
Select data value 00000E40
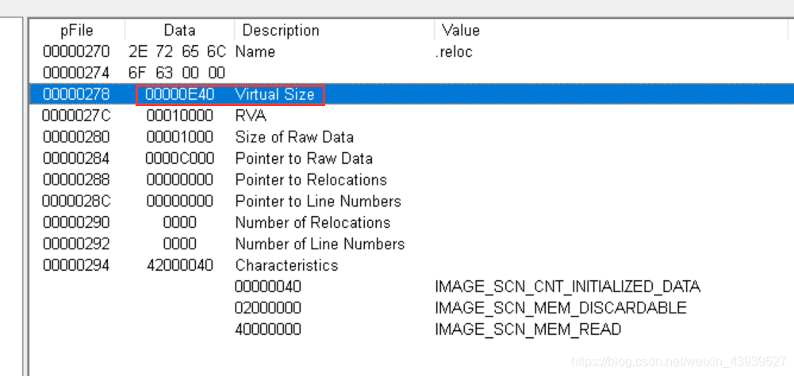(x=180, y=94)
